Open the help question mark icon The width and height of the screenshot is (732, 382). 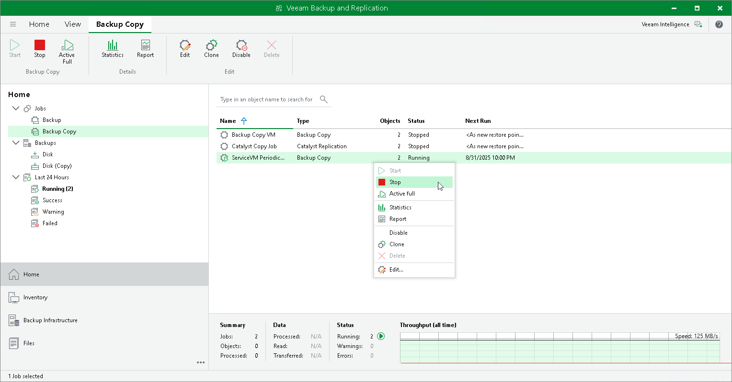(719, 24)
